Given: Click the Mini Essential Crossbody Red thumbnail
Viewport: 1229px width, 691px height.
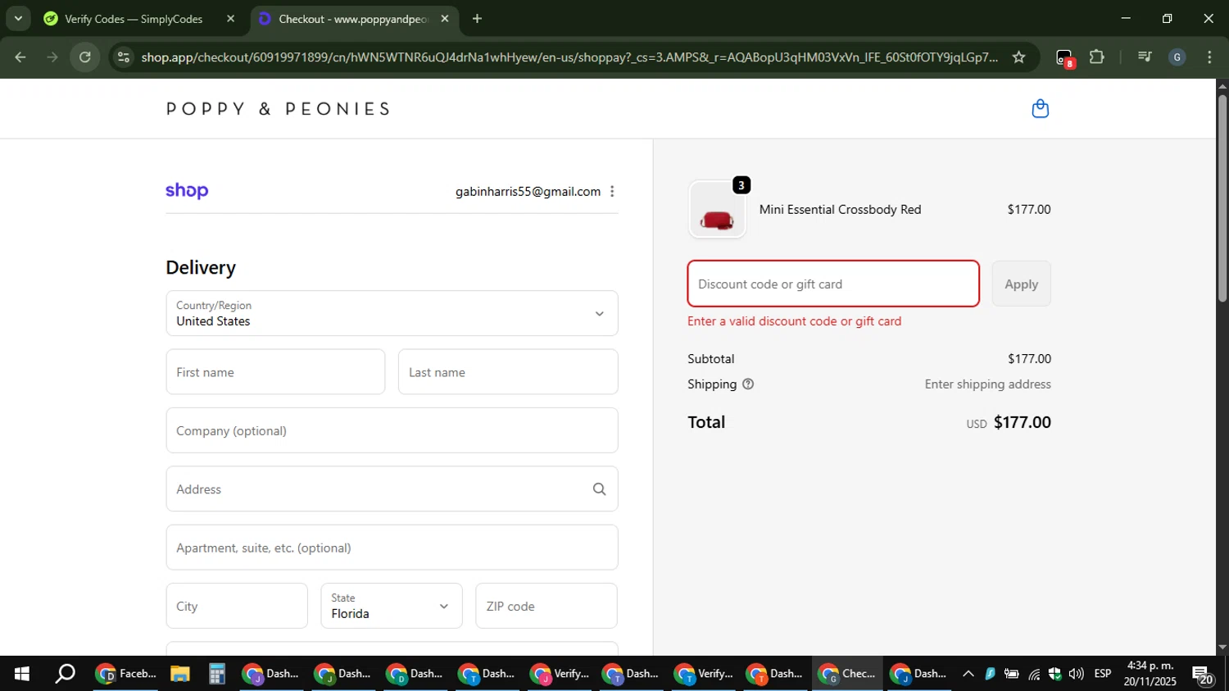Looking at the screenshot, I should pyautogui.click(x=718, y=210).
